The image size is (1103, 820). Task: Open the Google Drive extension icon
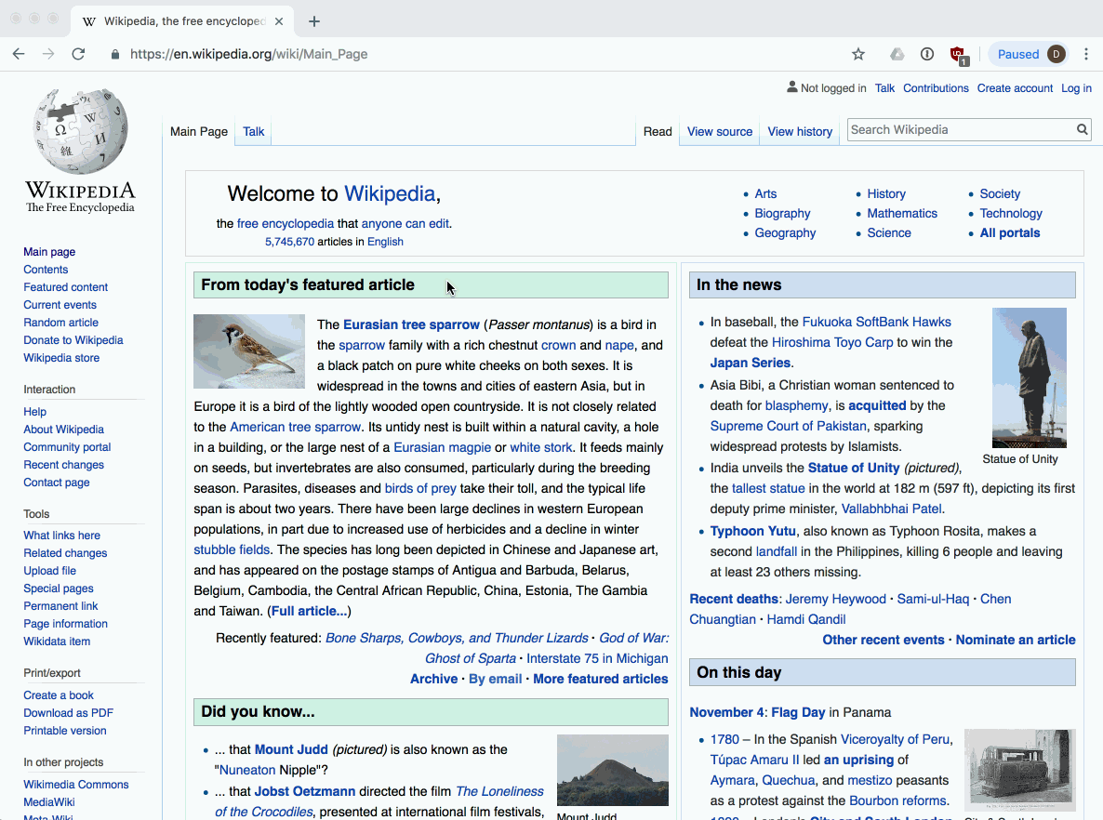coord(897,54)
